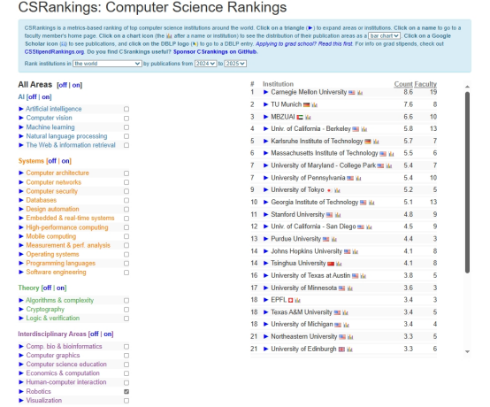490x407 pixels.
Task: Sort by the Faculty column header
Action: [x=425, y=84]
